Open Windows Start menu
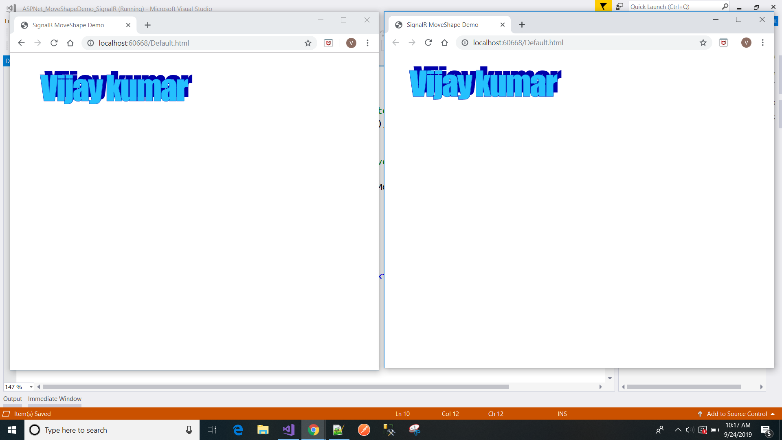 click(12, 430)
